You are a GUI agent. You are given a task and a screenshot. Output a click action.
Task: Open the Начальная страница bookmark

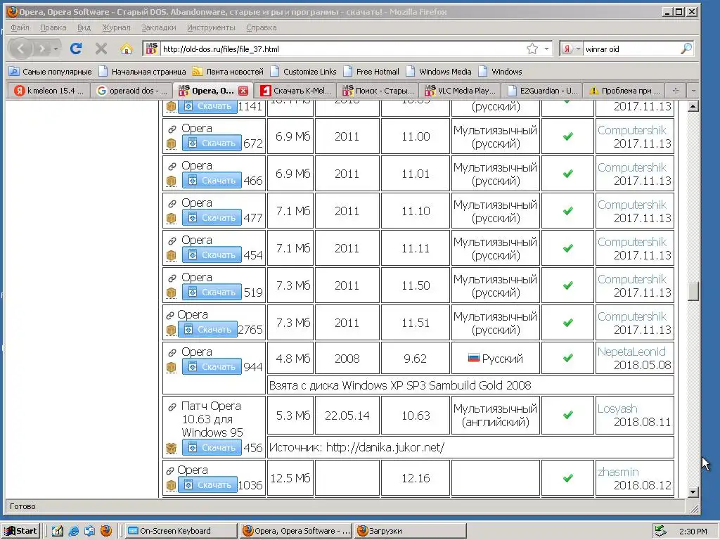(x=143, y=72)
